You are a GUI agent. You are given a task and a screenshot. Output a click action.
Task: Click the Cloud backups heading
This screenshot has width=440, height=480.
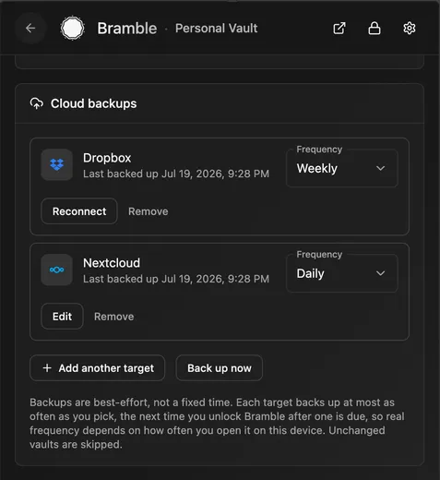[x=94, y=103]
